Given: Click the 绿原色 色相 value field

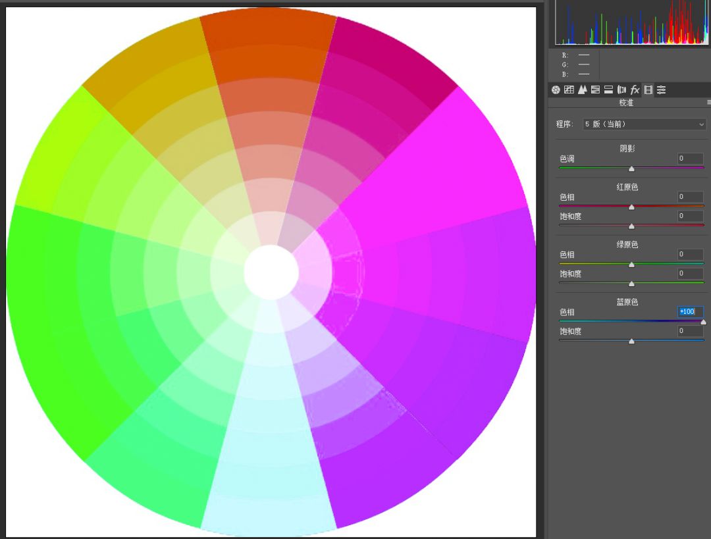Looking at the screenshot, I should [690, 254].
